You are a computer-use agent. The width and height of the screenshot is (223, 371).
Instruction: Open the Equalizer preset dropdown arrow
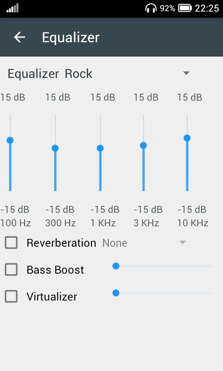click(186, 73)
